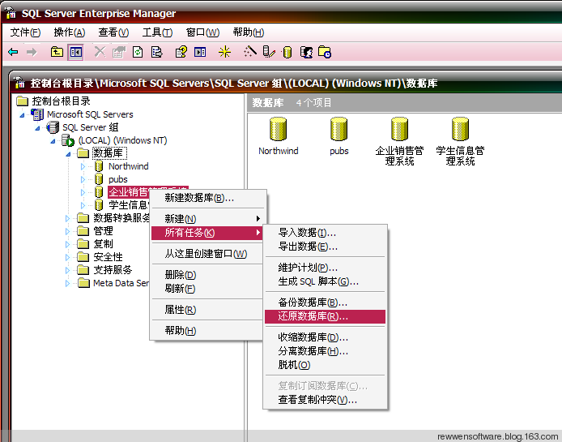This screenshot has width=562, height=442.
Task: Click the Register Server toolbar icon
Action: (x=269, y=52)
